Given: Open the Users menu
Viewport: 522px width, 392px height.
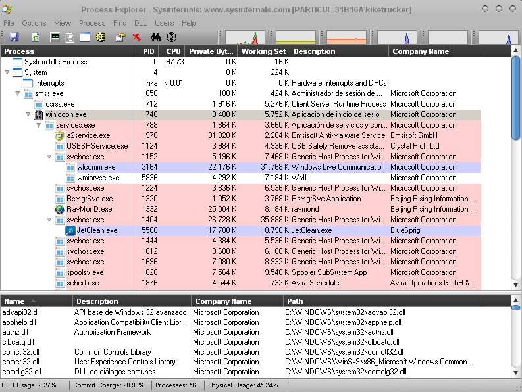Looking at the screenshot, I should [164, 23].
